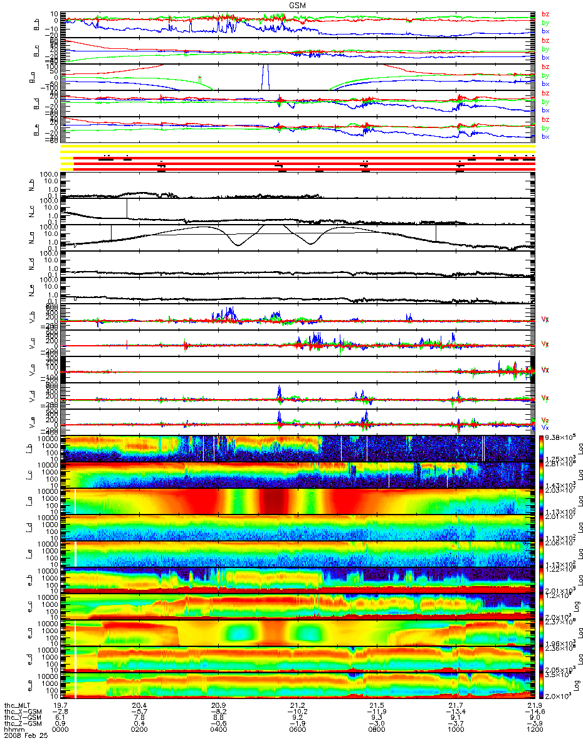Image resolution: width=583 pixels, height=753 pixels.
Task: Click the '0600' time tick label
Action: click(297, 729)
